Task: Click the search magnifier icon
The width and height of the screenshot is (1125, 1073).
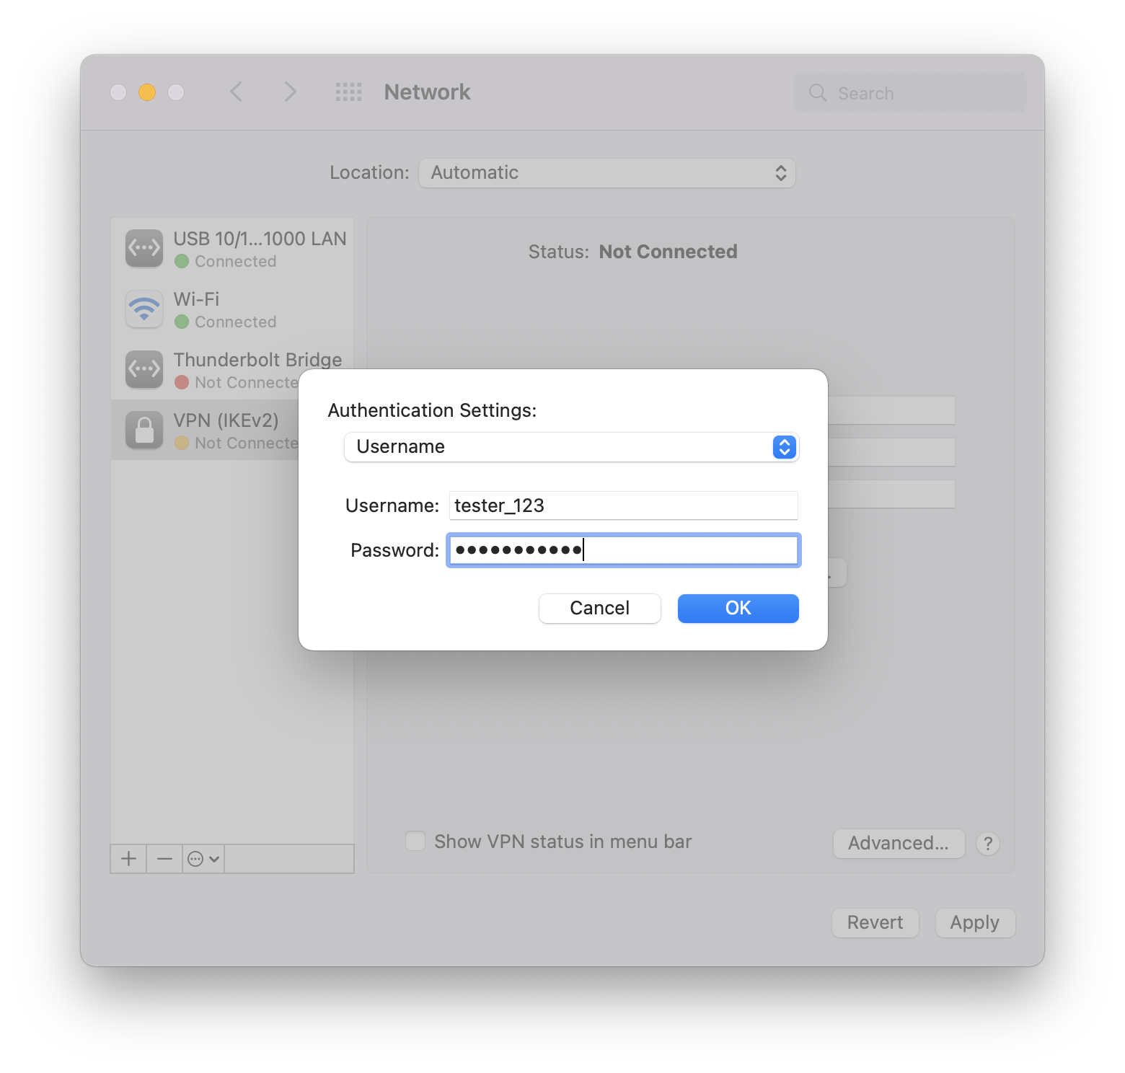Action: click(818, 92)
